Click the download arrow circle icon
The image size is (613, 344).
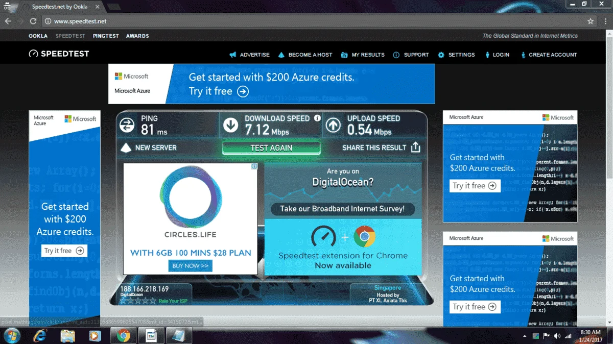[x=230, y=125]
